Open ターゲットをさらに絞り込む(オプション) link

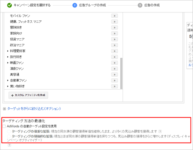[34, 109]
